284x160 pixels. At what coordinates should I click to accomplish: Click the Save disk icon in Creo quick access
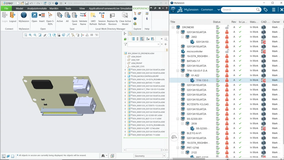[x=27, y=3]
